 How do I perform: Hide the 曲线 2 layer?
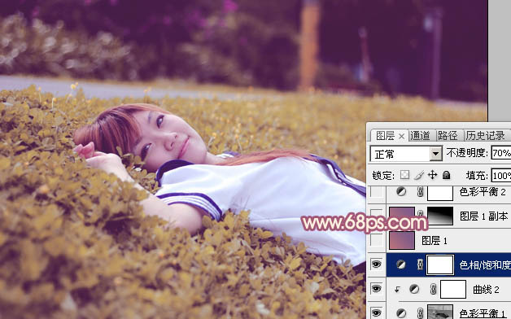(x=377, y=288)
